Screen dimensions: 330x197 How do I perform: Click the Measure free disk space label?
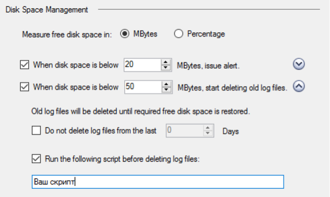click(67, 34)
